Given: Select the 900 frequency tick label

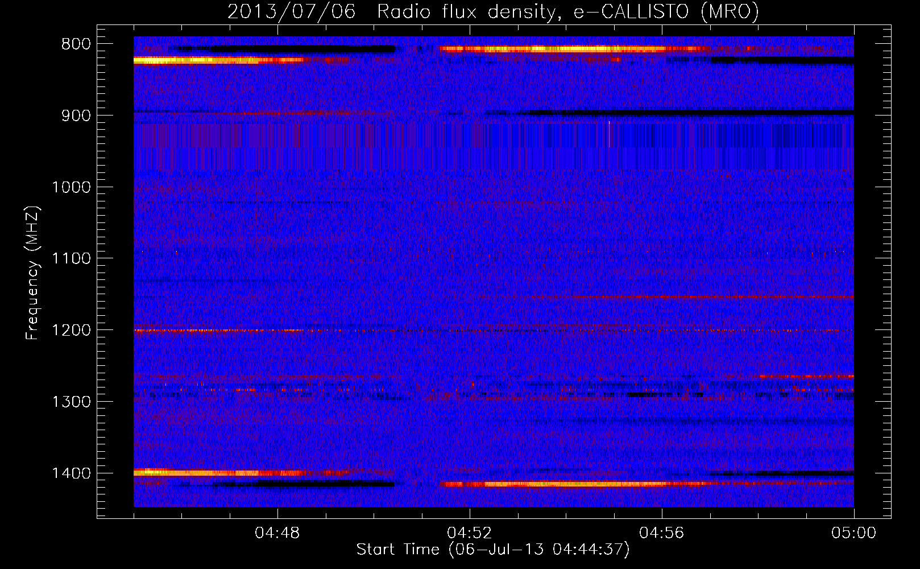Looking at the screenshot, I should coord(76,116).
